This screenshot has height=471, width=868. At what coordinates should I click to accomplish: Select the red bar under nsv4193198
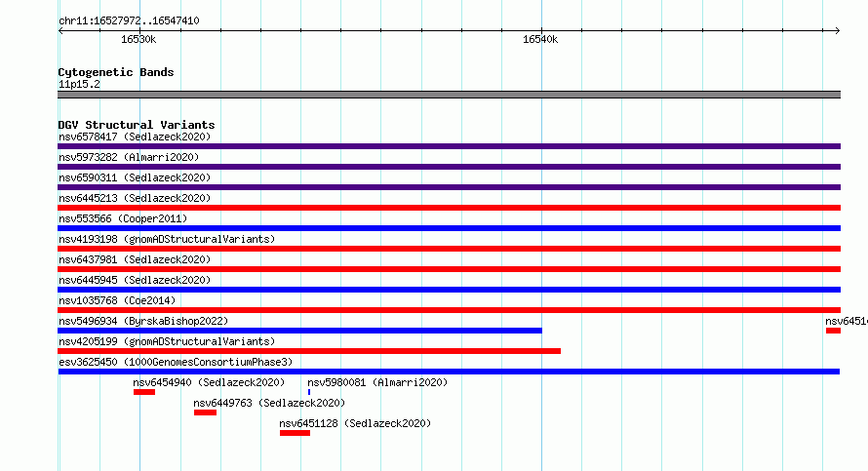pos(449,249)
